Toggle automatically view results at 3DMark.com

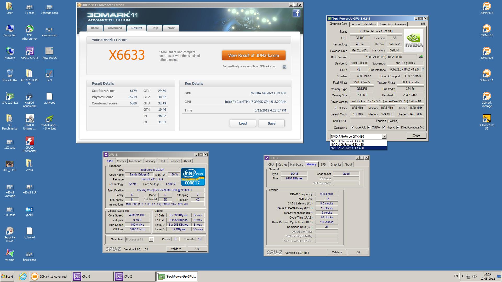coord(284,67)
